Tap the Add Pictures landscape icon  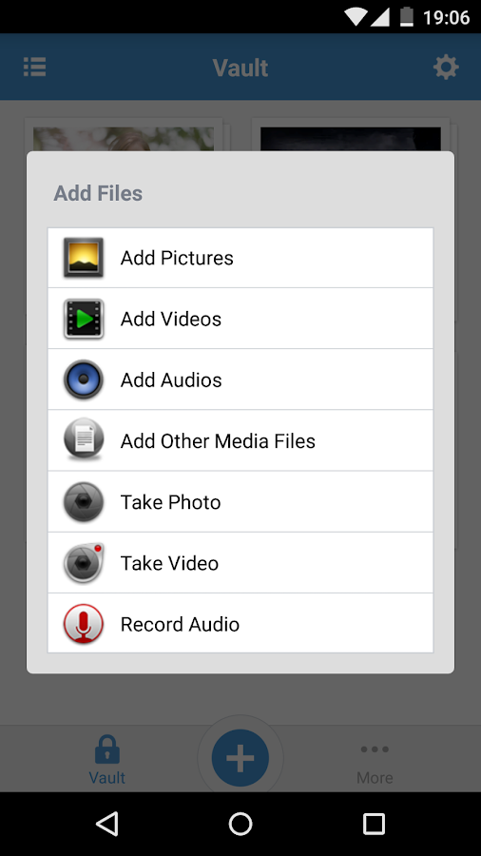[84, 258]
